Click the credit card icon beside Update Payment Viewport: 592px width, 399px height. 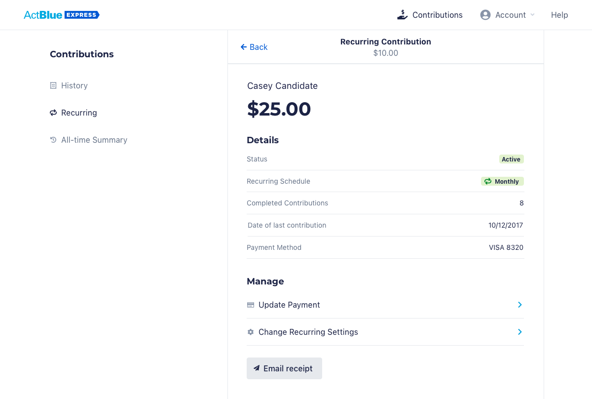click(251, 305)
